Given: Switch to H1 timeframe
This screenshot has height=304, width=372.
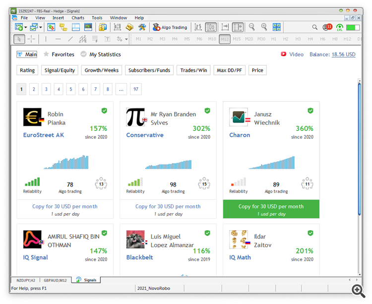Looking at the screenshot, I should tap(273, 39).
